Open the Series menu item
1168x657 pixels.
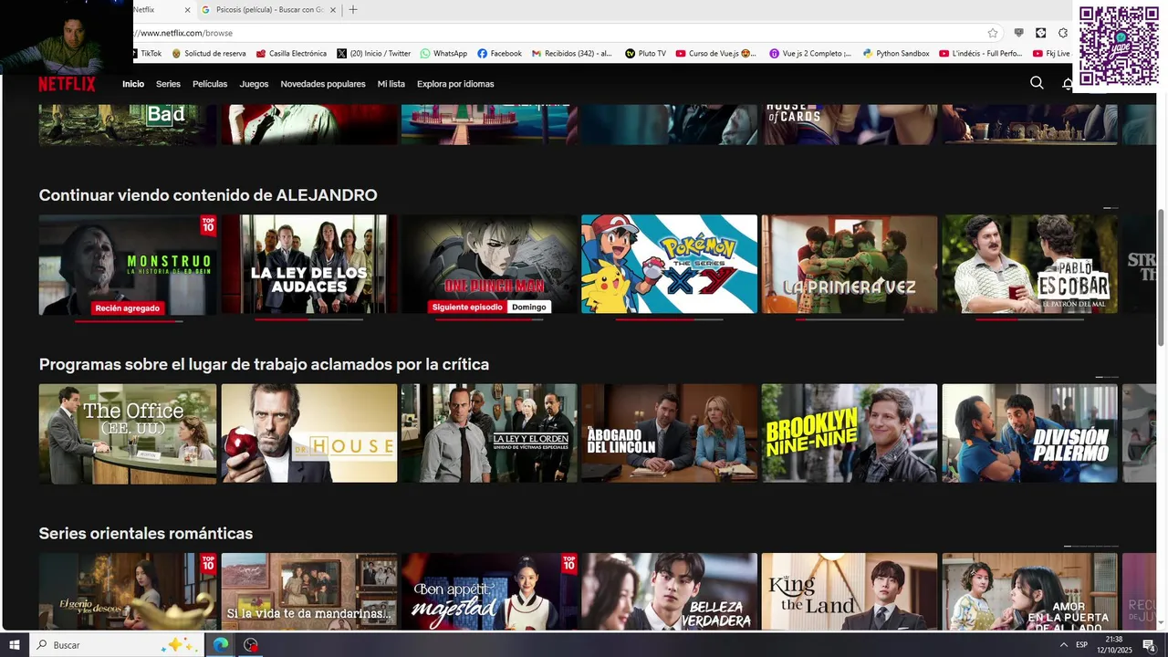pos(168,84)
